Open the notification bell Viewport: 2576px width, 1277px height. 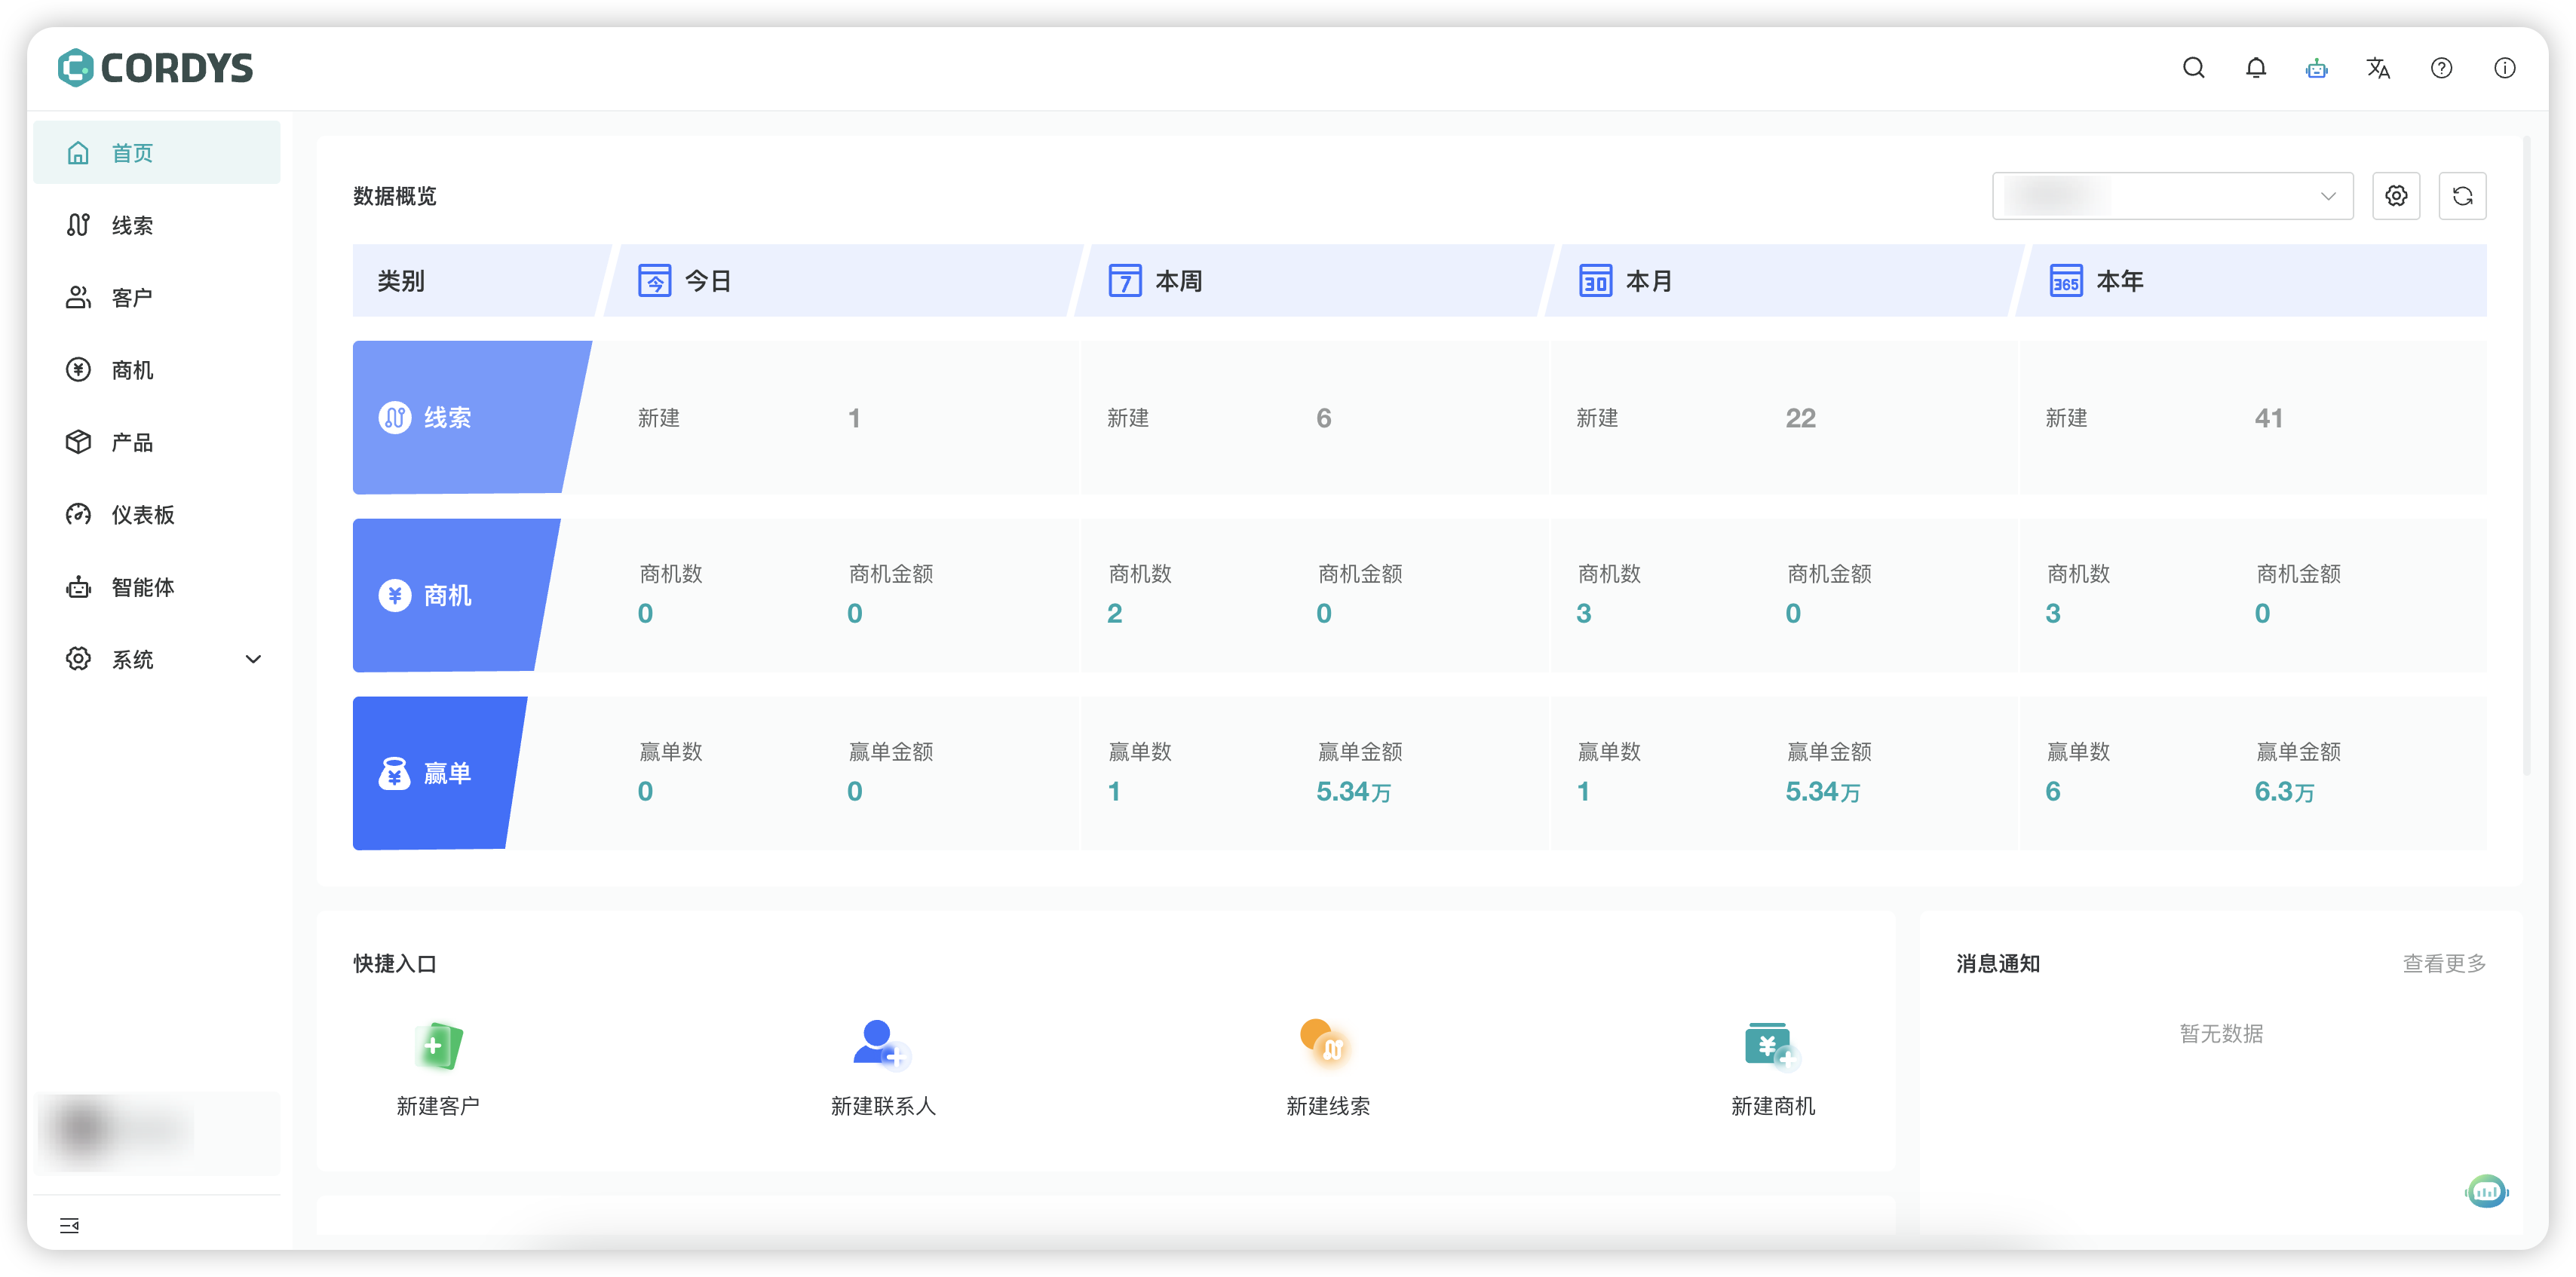pos(2255,68)
